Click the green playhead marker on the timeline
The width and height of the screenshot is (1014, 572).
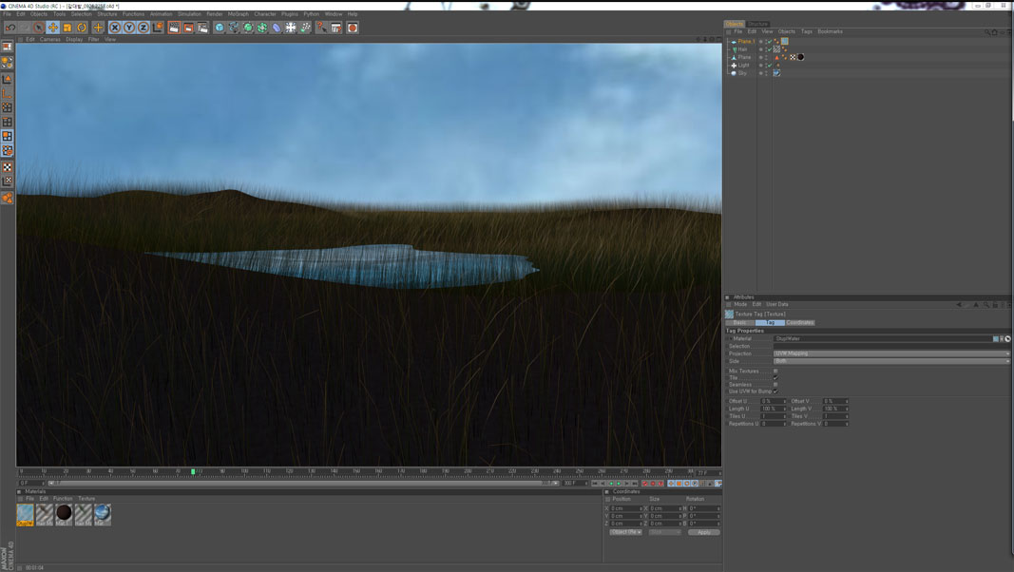pos(193,472)
